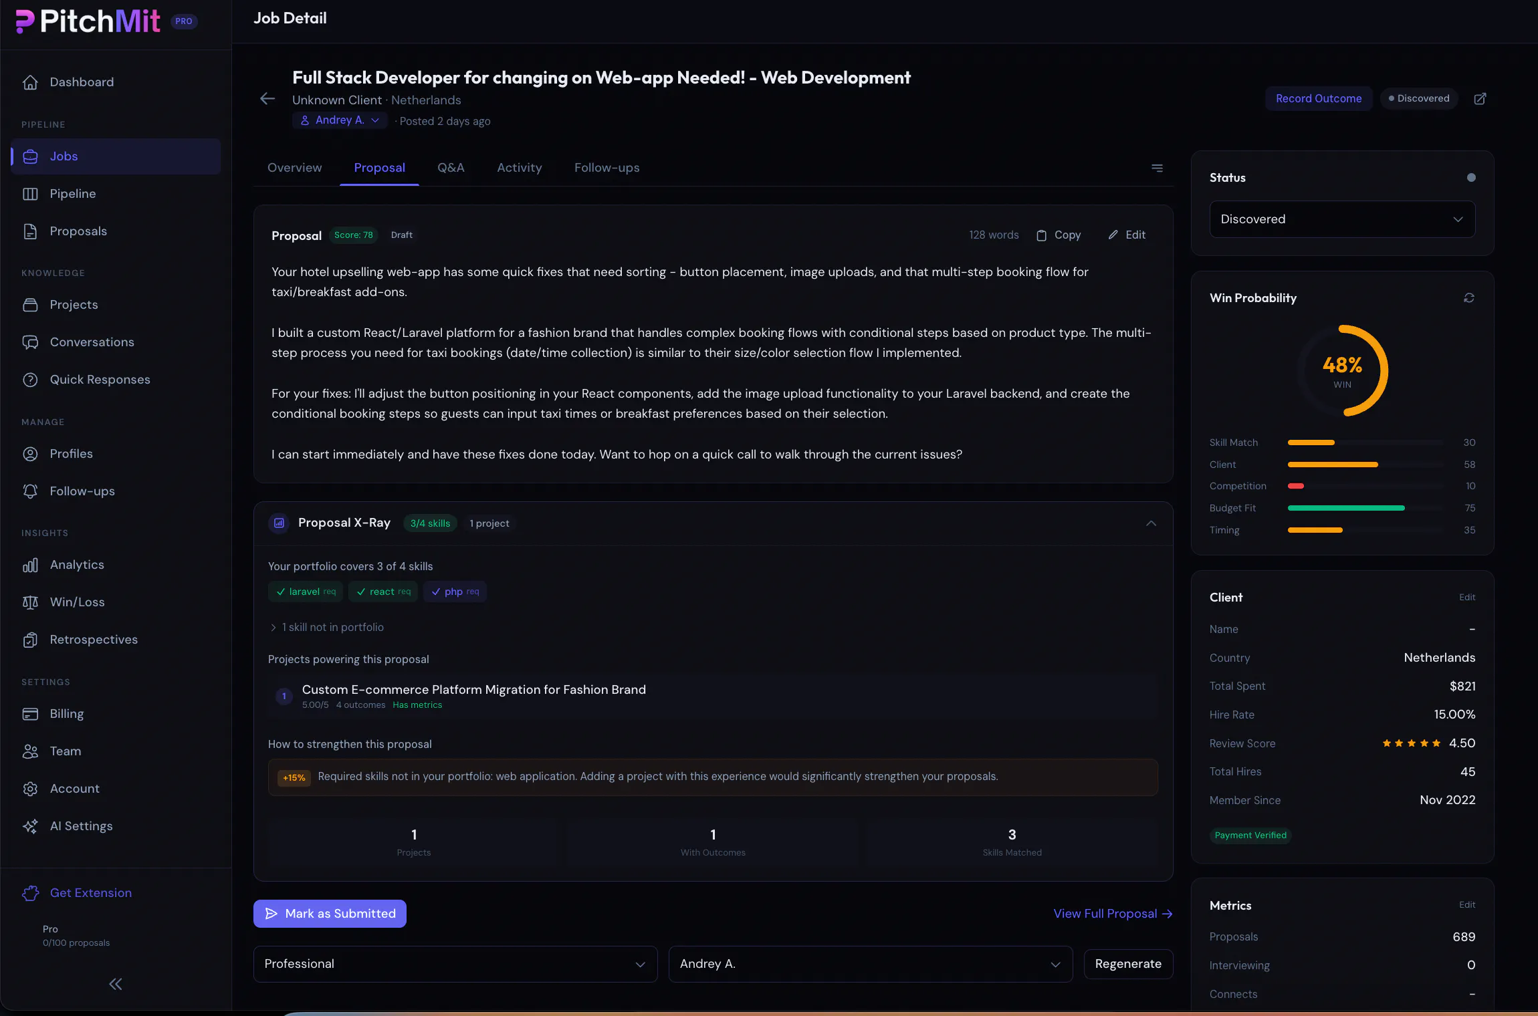The height and width of the screenshot is (1016, 1538).
Task: Click the Proposal X-Ray chart icon
Action: tap(280, 523)
